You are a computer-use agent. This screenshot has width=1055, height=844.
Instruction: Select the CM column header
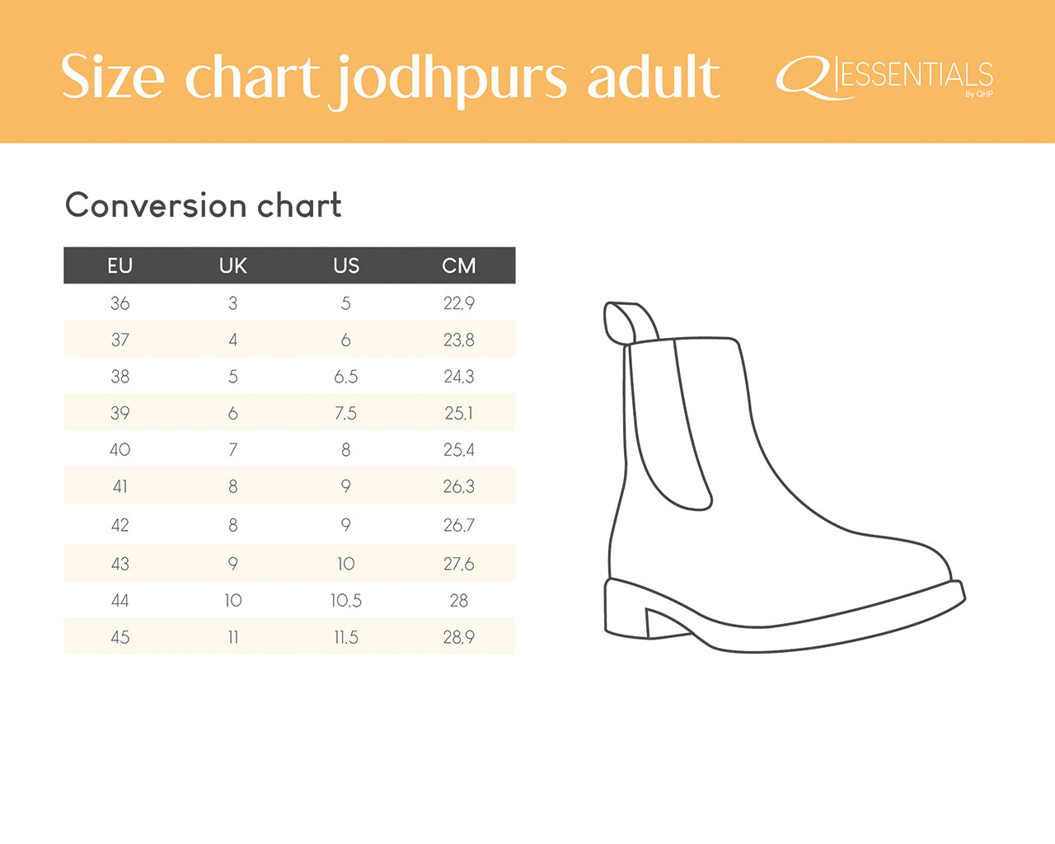click(x=459, y=265)
